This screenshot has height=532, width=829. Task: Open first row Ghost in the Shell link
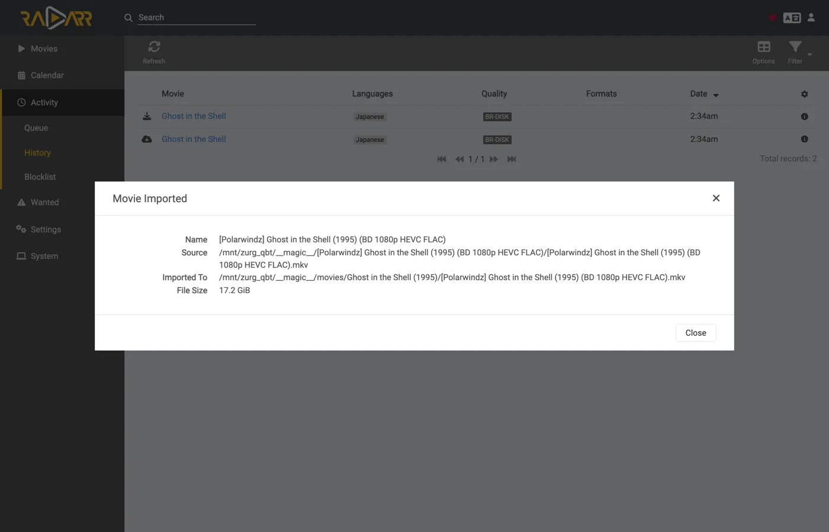coord(194,116)
